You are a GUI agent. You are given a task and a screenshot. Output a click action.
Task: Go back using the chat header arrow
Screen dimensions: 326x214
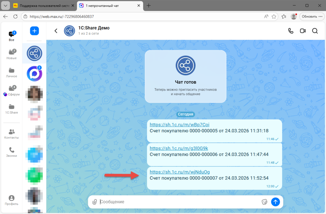[x=56, y=31]
